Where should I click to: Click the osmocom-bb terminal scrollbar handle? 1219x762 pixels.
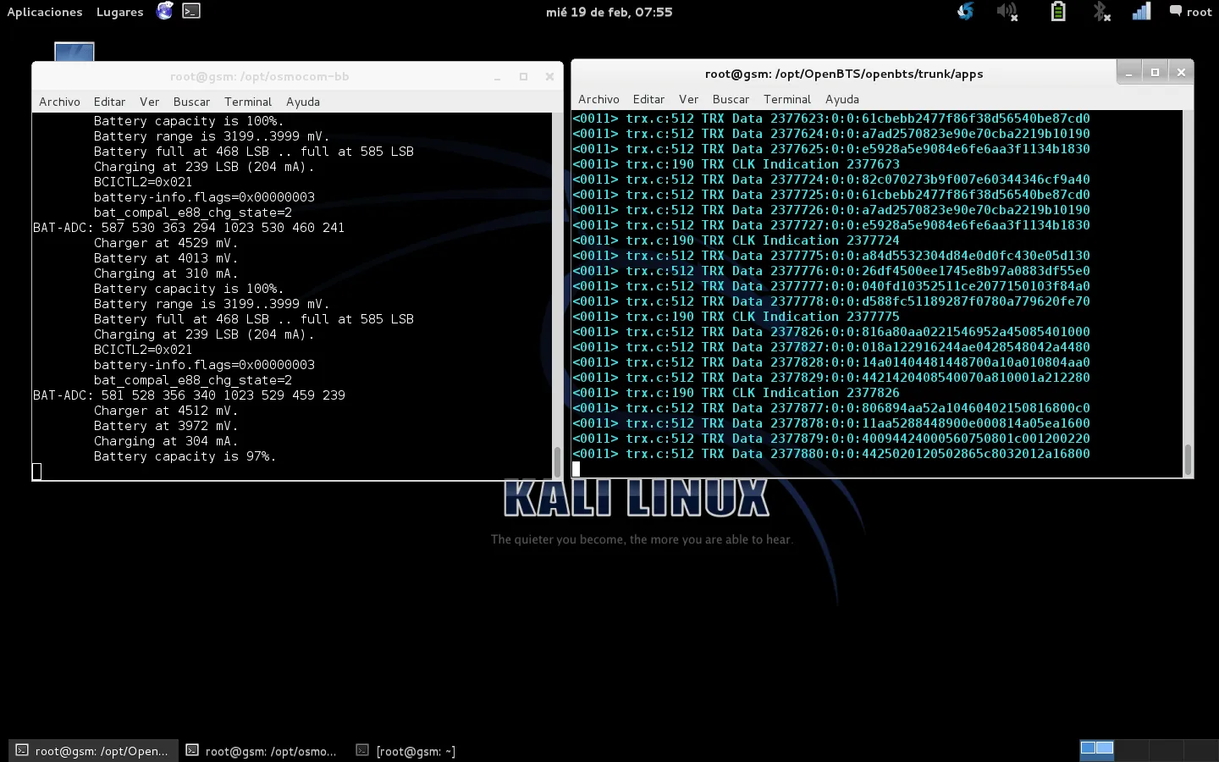click(556, 462)
